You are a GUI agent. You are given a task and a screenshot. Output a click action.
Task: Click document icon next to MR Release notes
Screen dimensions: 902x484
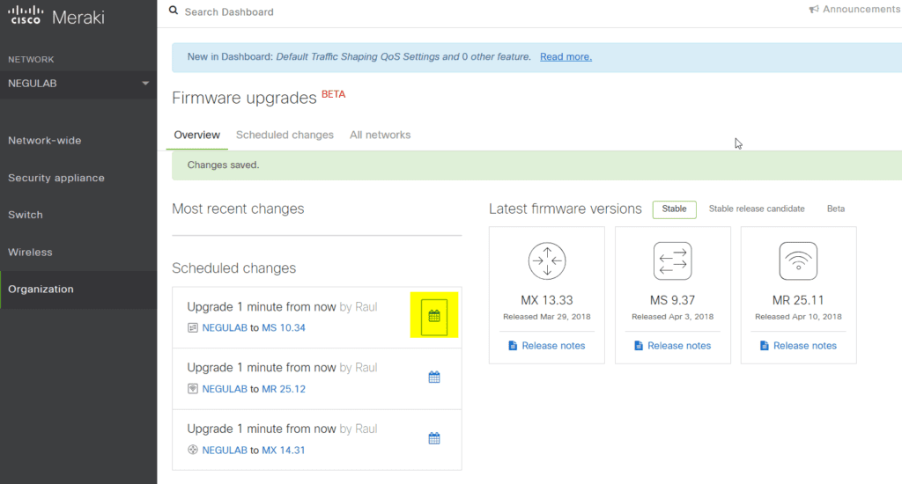[764, 346]
